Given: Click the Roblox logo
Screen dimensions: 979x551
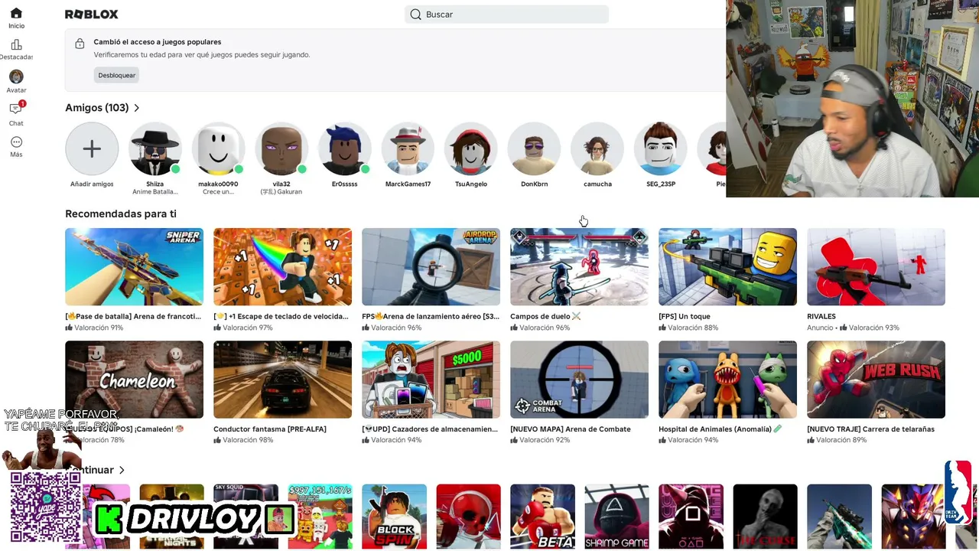Looking at the screenshot, I should click(92, 15).
